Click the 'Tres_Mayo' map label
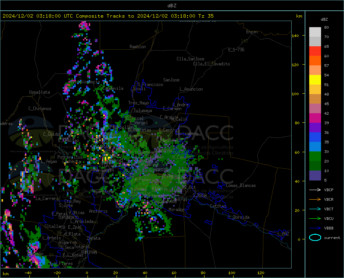Viewport: 344px width, 278px height. click(138, 103)
